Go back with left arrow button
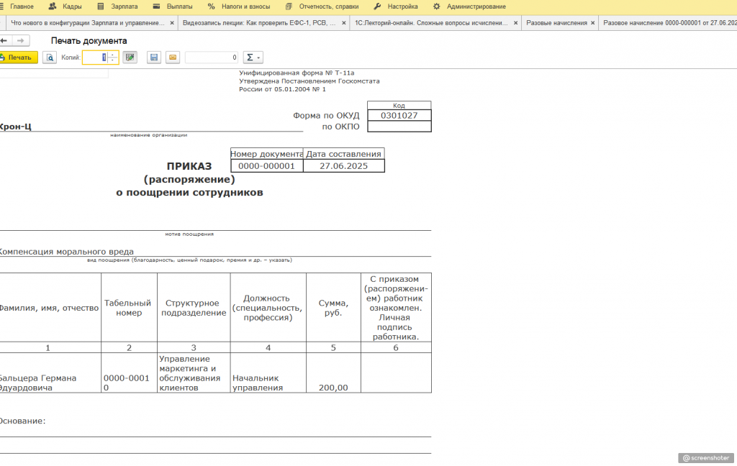737x466 pixels. click(x=4, y=41)
